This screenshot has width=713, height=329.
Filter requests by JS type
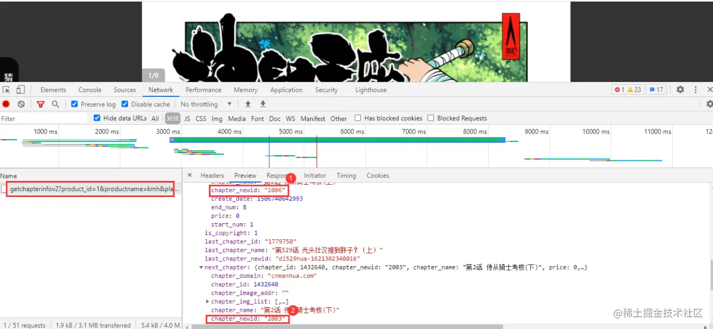click(x=187, y=119)
